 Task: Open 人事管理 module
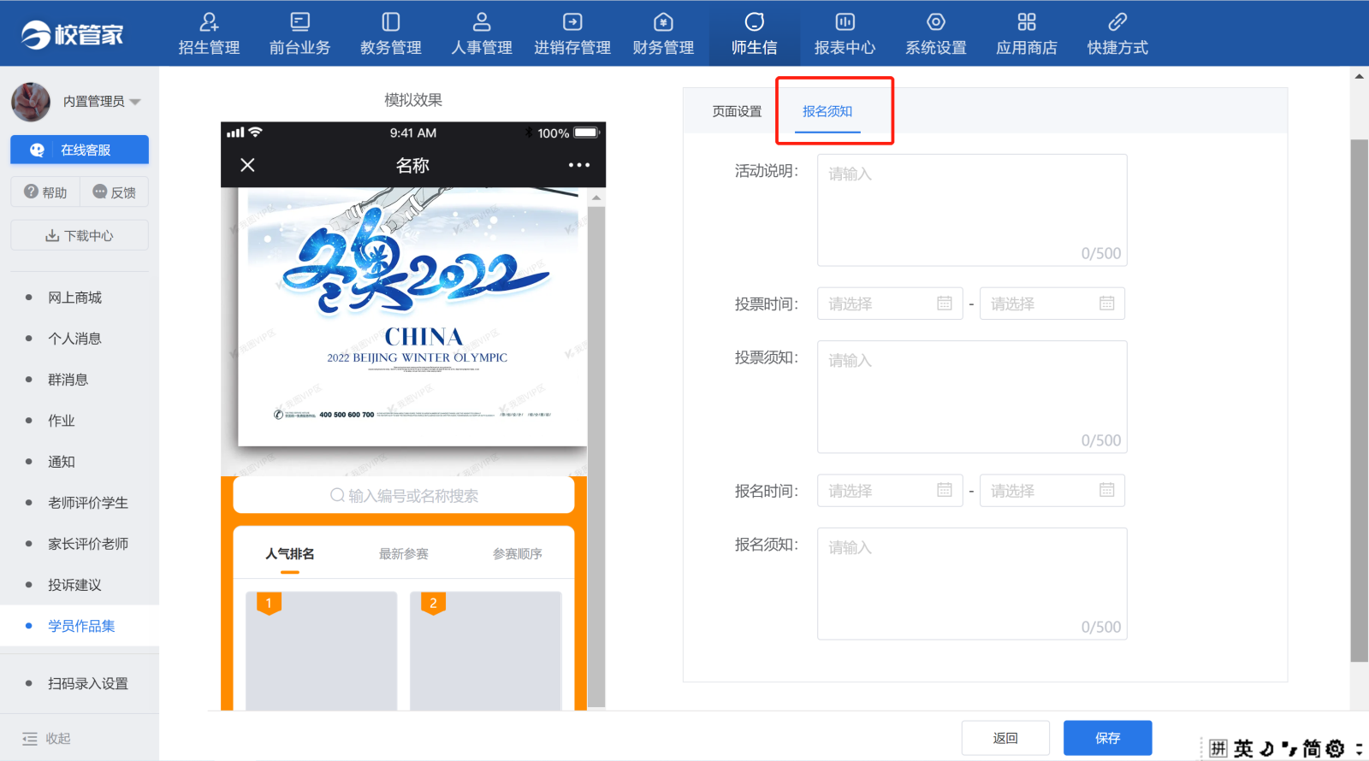(x=482, y=34)
